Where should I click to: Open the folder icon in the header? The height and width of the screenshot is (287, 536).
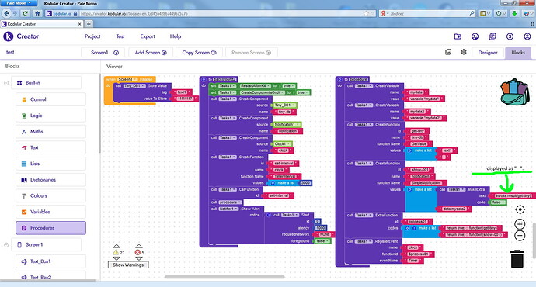tap(458, 36)
